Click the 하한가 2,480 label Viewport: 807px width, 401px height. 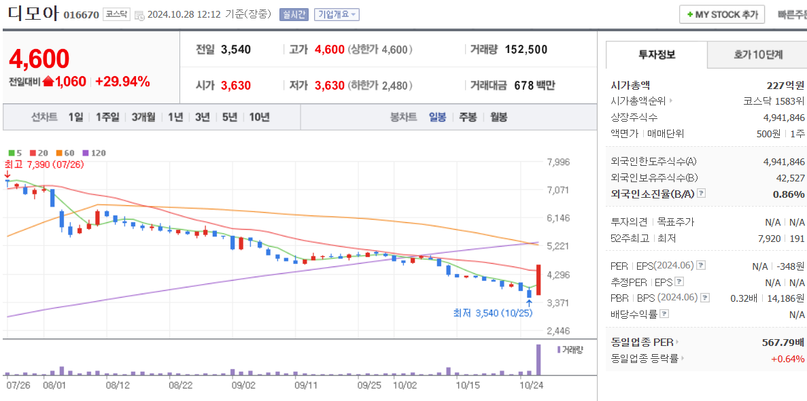[x=380, y=86]
